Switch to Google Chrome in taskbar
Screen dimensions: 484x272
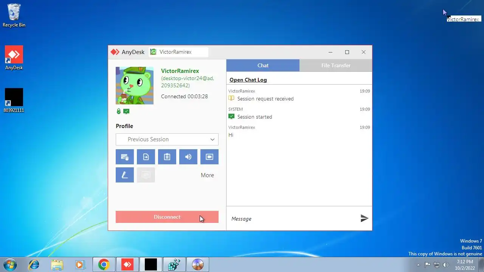click(104, 264)
